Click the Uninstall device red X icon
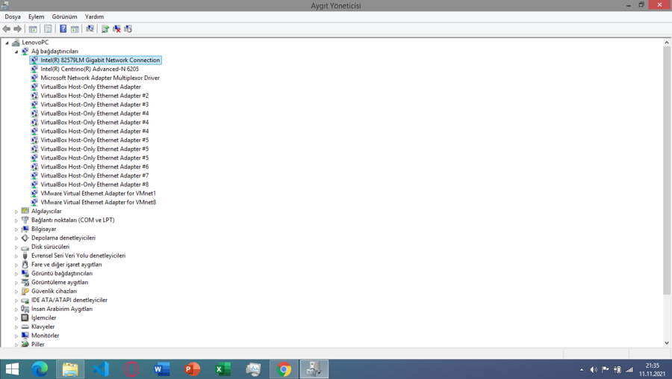The width and height of the screenshot is (672, 379). coord(116,28)
